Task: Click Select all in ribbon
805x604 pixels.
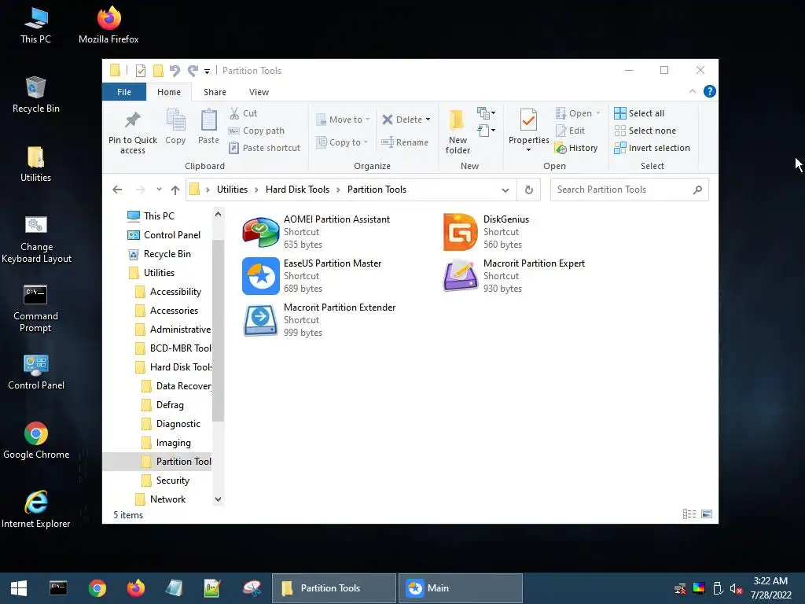Action: pos(639,113)
